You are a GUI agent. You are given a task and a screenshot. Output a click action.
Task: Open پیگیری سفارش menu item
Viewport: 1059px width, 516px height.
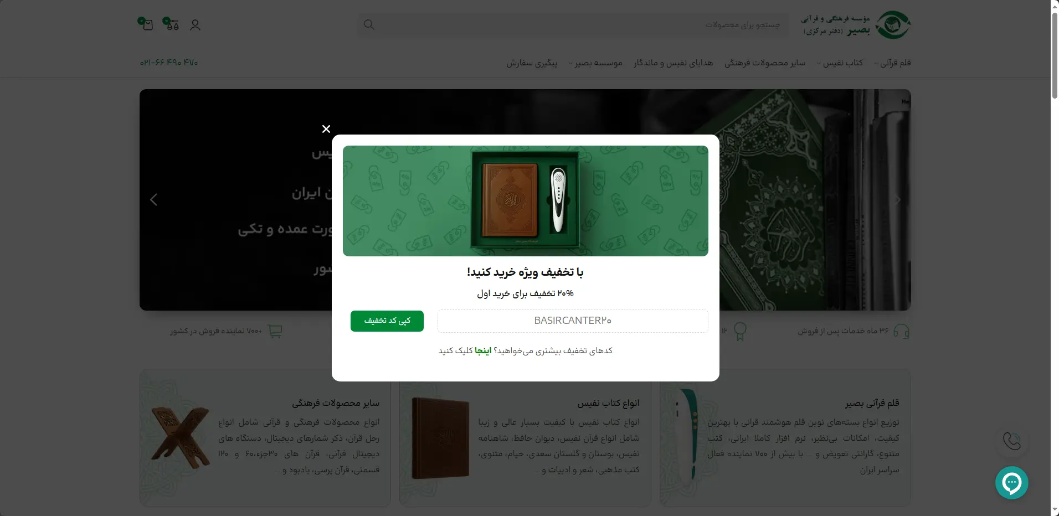click(x=532, y=63)
